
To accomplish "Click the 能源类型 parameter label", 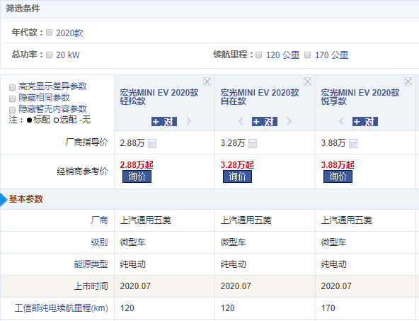I will point(91,264).
